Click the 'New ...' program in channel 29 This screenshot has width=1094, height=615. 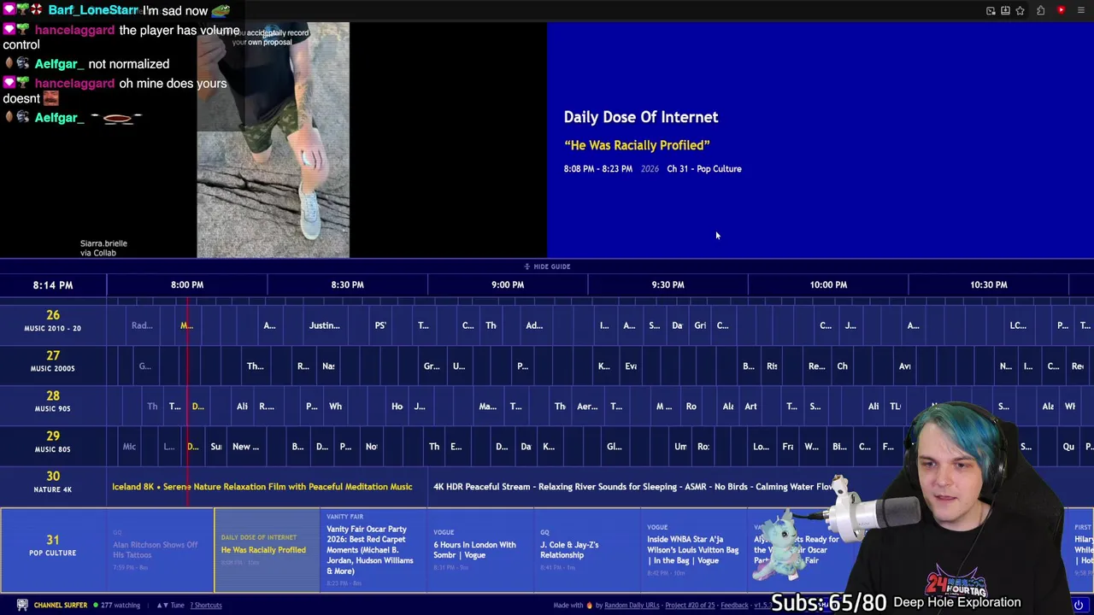click(245, 446)
